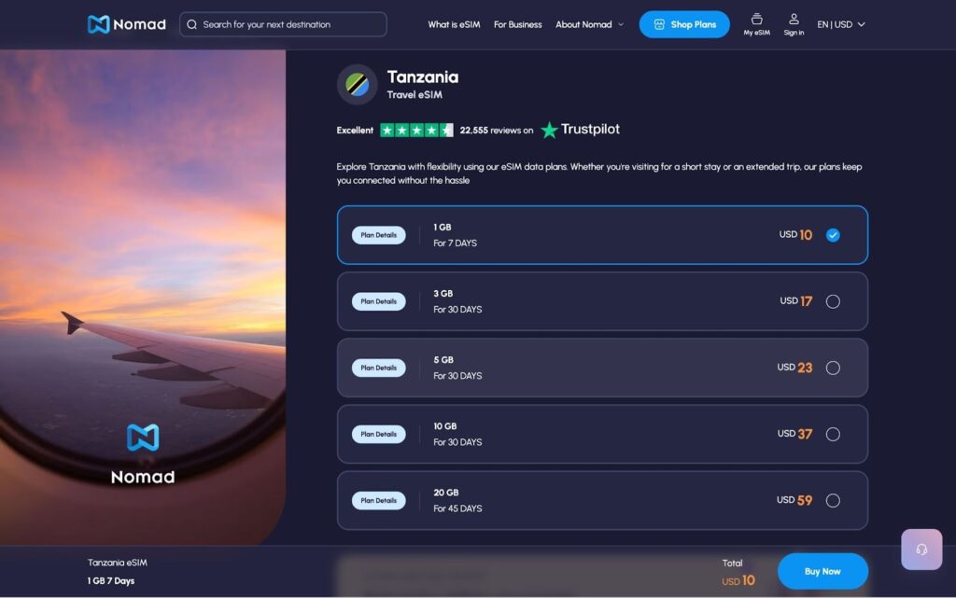956x598 pixels.
Task: Open the What is eSIM page
Action: point(454,24)
